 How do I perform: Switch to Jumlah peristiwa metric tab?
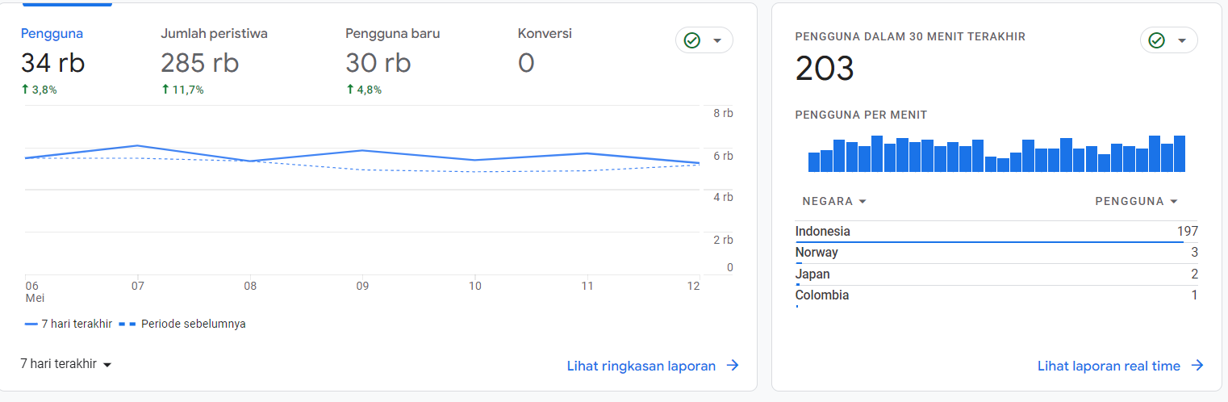214,61
